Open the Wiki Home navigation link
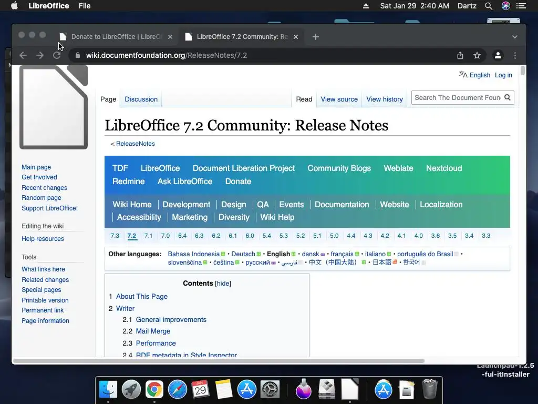Image resolution: width=538 pixels, height=404 pixels. 132,205
